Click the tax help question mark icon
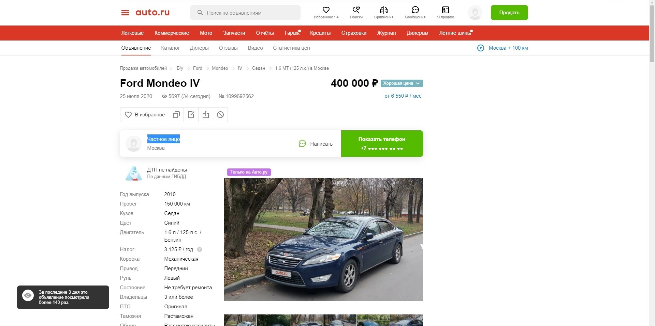This screenshot has height=326, width=655. pyautogui.click(x=200, y=249)
